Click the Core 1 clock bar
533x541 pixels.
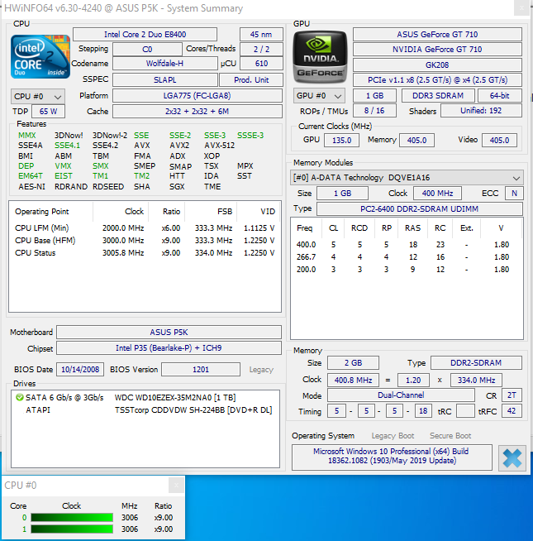click(71, 529)
